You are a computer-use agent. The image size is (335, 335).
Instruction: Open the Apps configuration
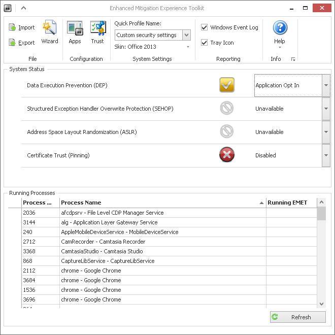(x=75, y=32)
